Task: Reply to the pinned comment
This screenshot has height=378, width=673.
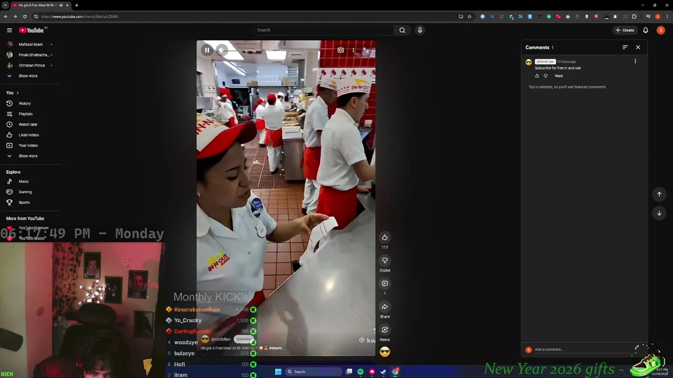Action: tap(559, 76)
